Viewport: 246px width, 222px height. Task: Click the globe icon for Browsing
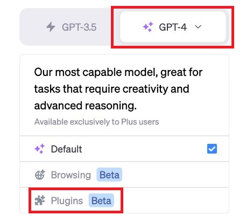(40, 175)
